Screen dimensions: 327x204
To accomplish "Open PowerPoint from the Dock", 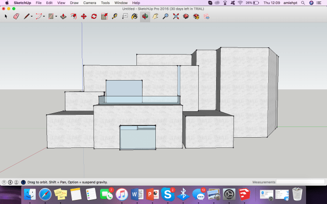I will click(x=152, y=194).
